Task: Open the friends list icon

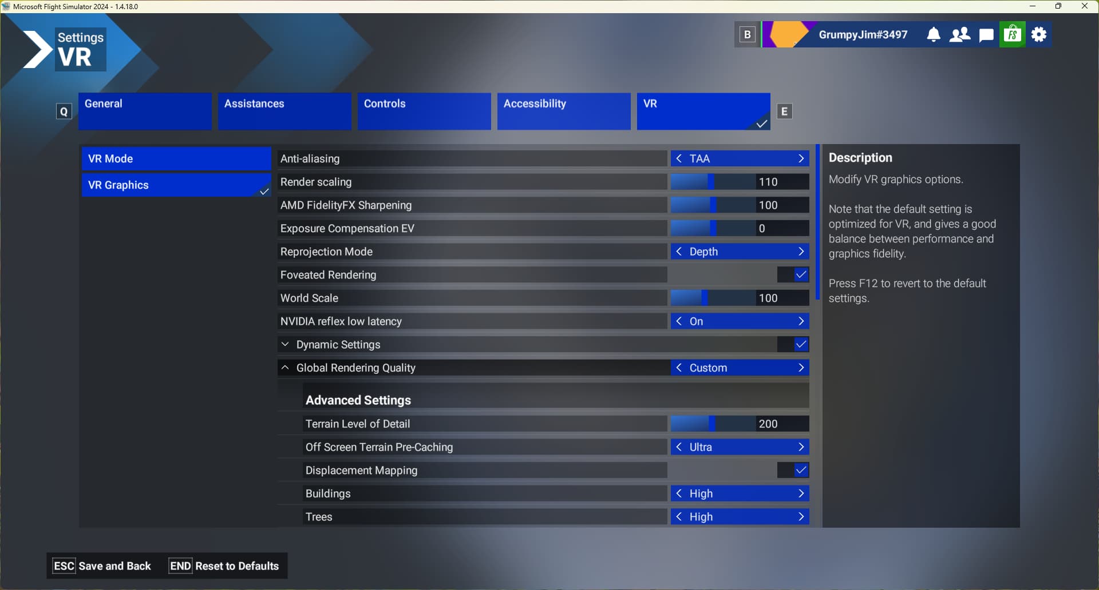Action: pos(960,35)
